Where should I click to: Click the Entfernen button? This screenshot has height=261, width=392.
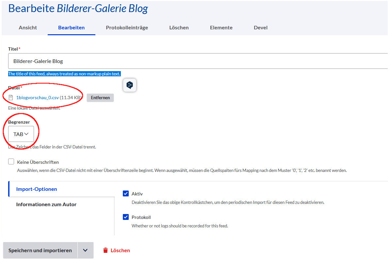tap(100, 98)
